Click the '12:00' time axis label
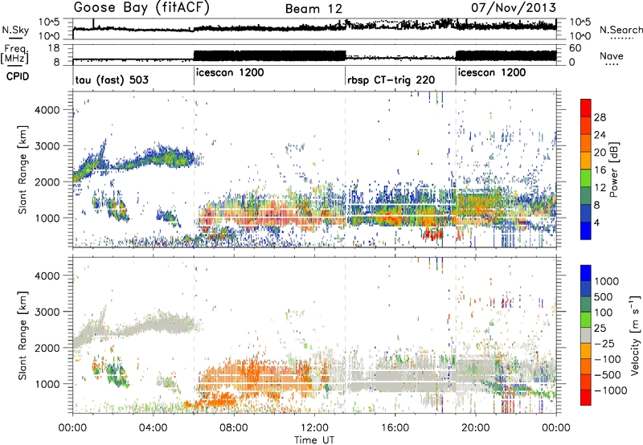This screenshot has width=643, height=445. tap(314, 428)
